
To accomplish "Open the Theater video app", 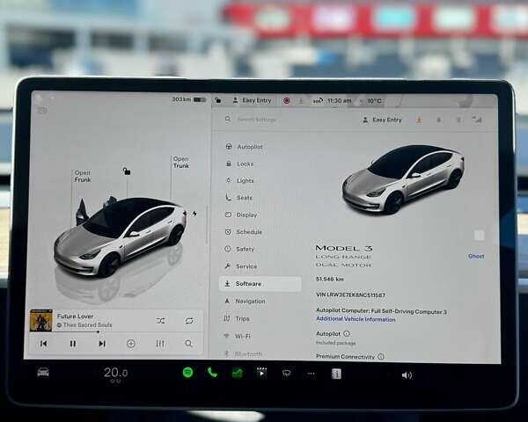I will [x=261, y=373].
